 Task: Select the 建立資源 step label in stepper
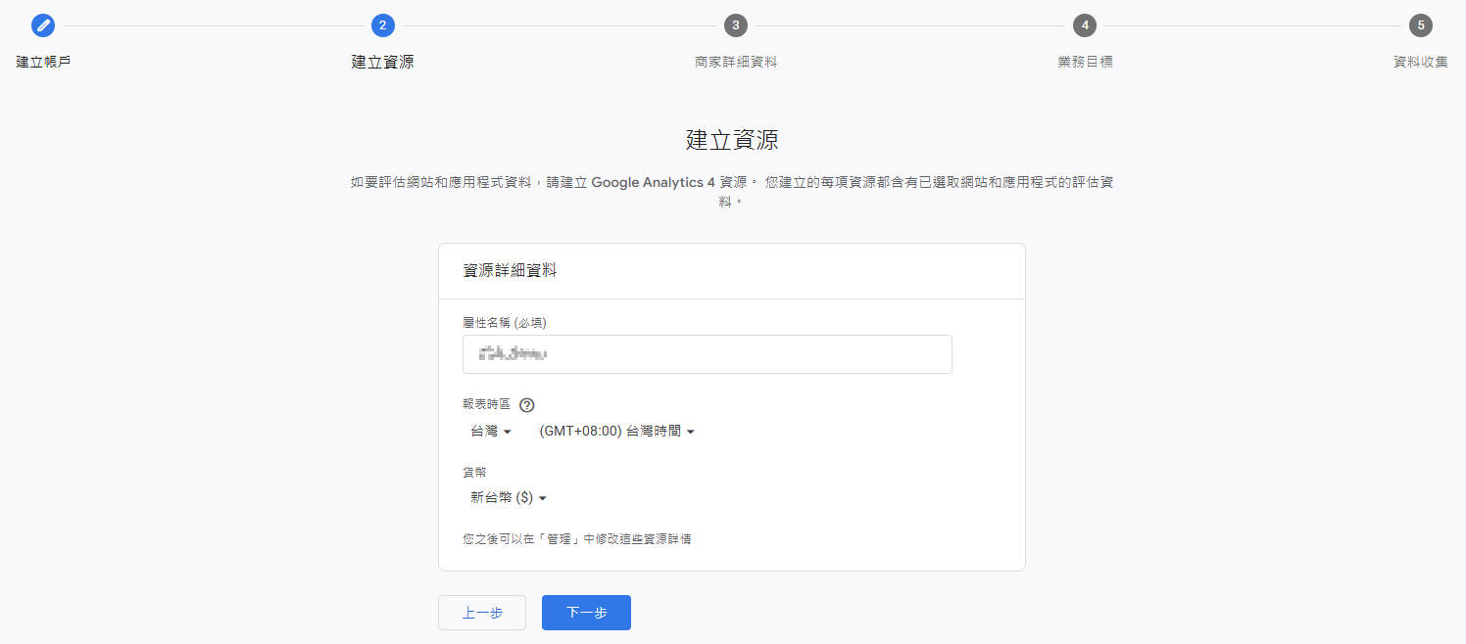(383, 62)
